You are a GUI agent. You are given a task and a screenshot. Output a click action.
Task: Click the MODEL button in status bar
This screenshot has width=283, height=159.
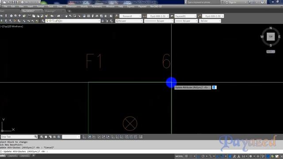click(179, 156)
